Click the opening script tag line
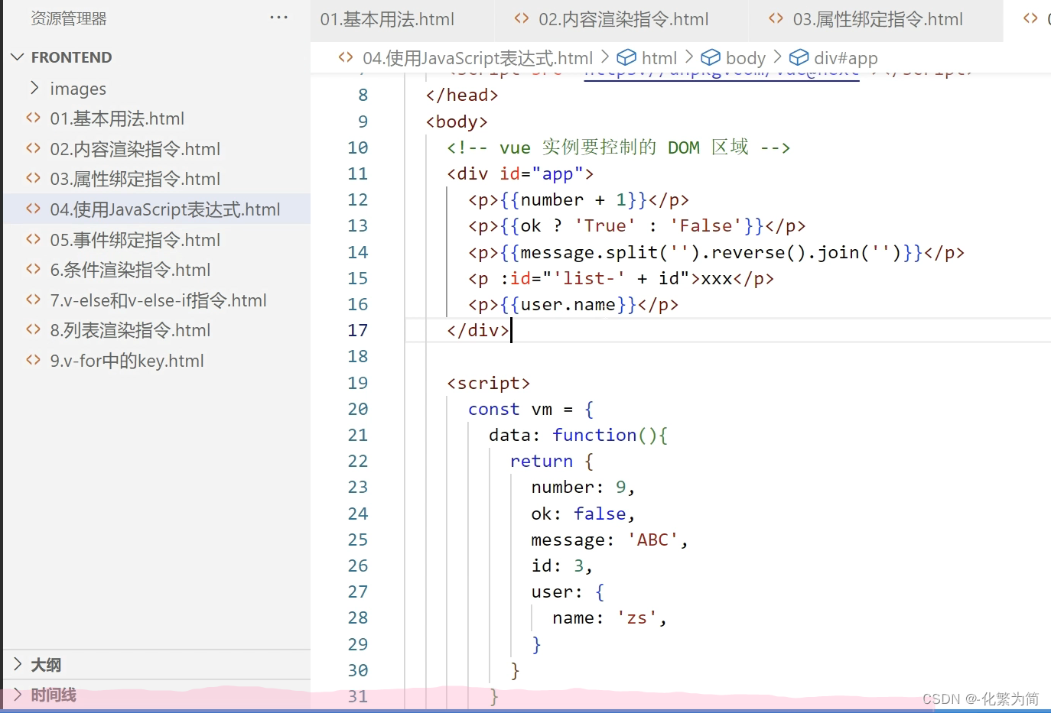Image resolution: width=1051 pixels, height=713 pixels. pyautogui.click(x=488, y=383)
